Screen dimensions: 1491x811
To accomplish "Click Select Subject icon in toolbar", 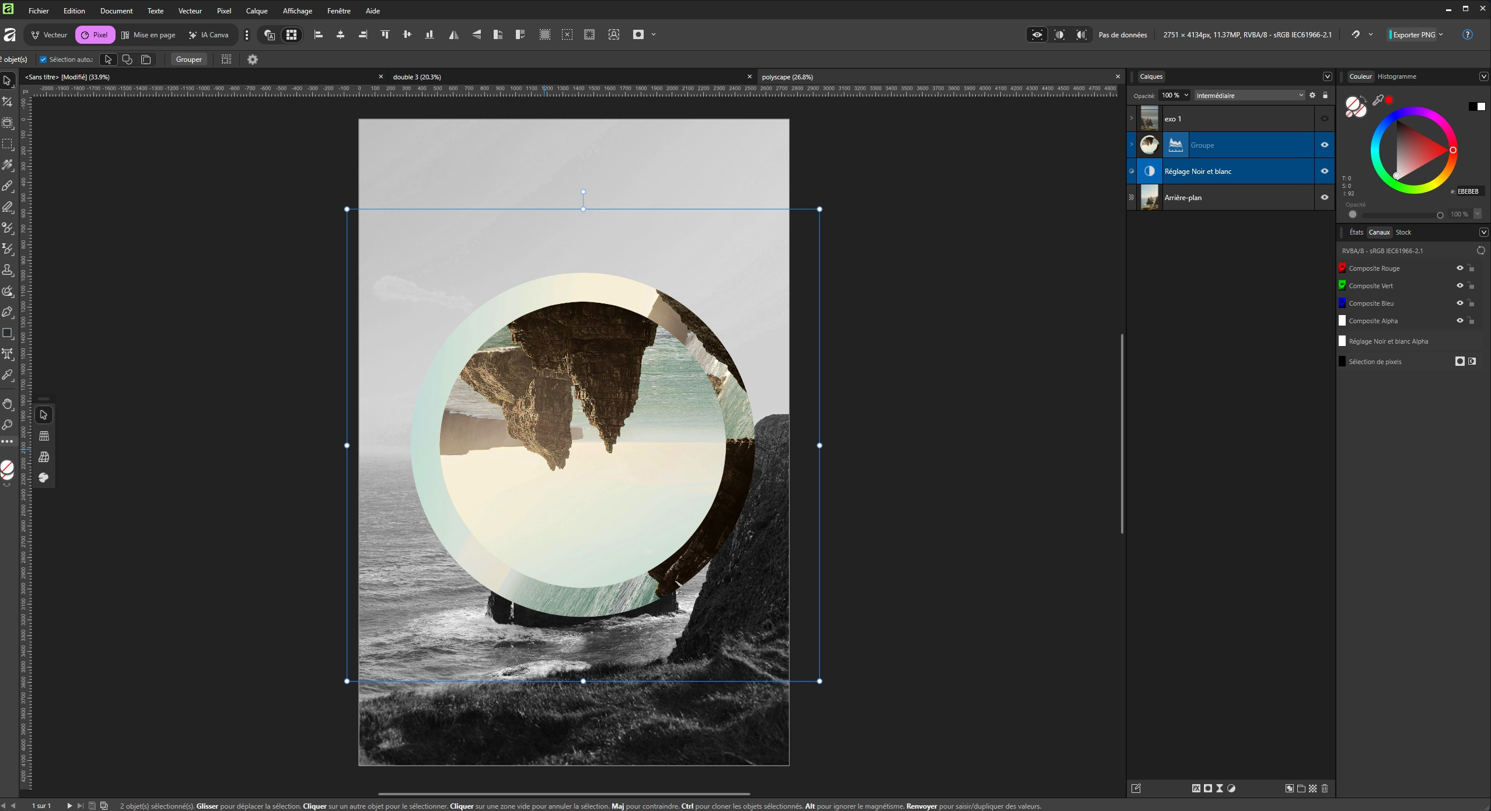I will tap(614, 35).
